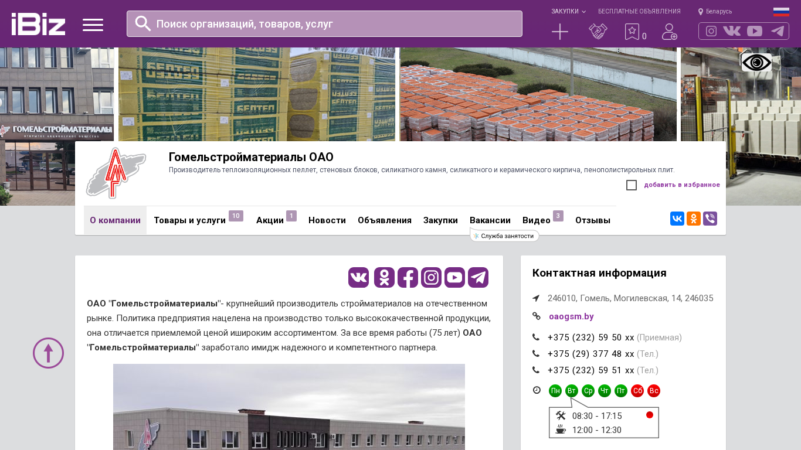Open VK icon in header

pos(732,31)
